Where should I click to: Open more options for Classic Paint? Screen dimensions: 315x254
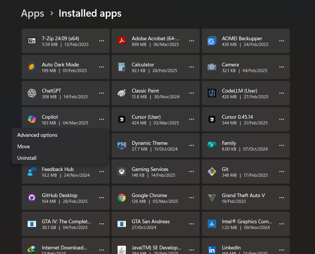click(x=192, y=93)
